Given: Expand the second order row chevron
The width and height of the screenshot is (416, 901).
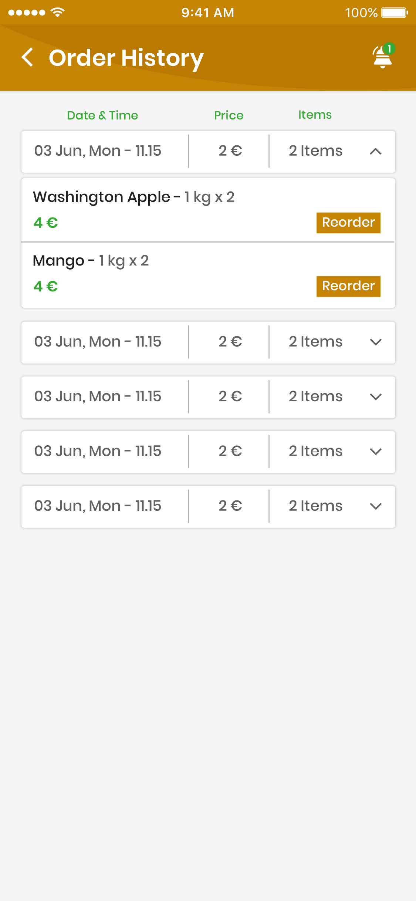Looking at the screenshot, I should 375,342.
